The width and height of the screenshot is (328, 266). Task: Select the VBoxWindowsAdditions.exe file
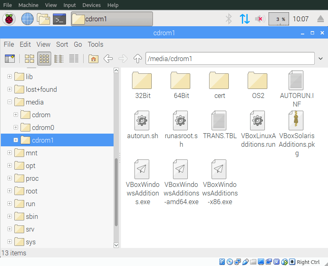(143, 182)
